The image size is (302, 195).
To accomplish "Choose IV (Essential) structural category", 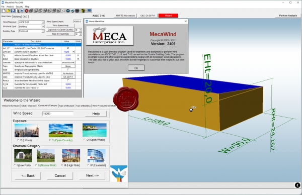I will tap(88, 165).
